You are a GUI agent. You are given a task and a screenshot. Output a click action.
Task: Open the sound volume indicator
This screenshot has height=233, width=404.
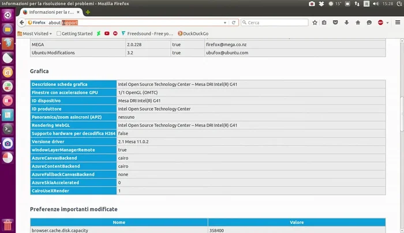point(376,3)
